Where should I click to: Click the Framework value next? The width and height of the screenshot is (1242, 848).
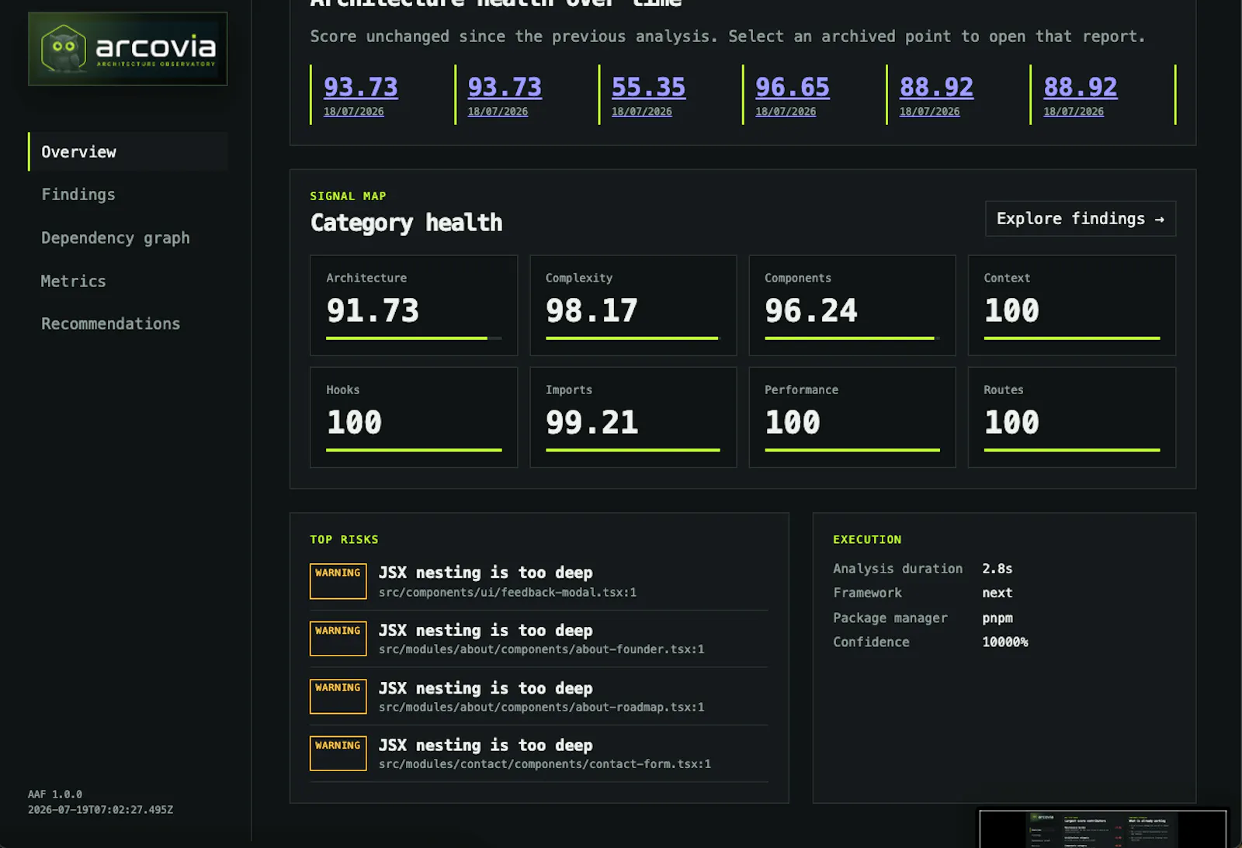pos(997,593)
